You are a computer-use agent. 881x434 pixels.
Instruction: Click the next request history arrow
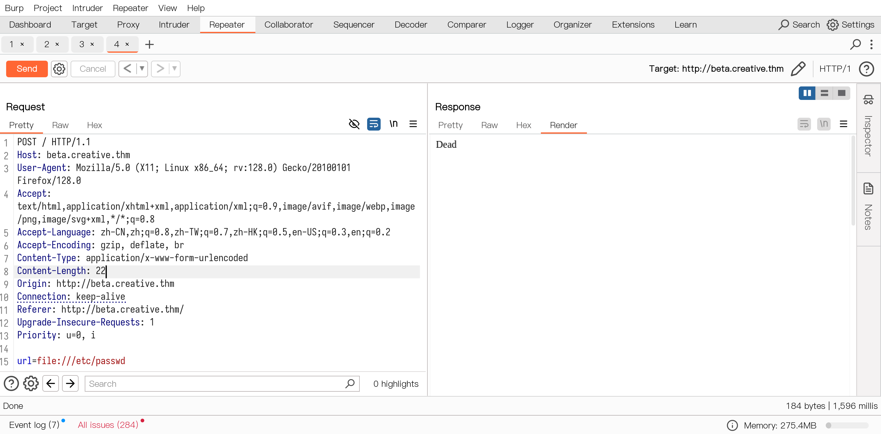point(160,69)
